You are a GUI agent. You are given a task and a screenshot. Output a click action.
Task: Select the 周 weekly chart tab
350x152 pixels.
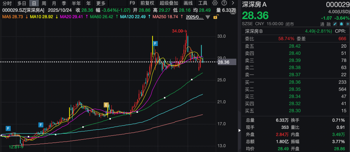click(x=44, y=3)
